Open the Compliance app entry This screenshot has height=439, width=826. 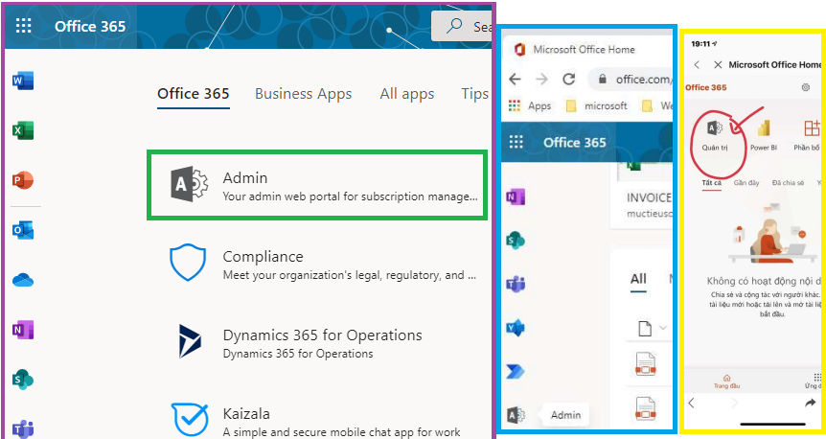[x=322, y=264]
